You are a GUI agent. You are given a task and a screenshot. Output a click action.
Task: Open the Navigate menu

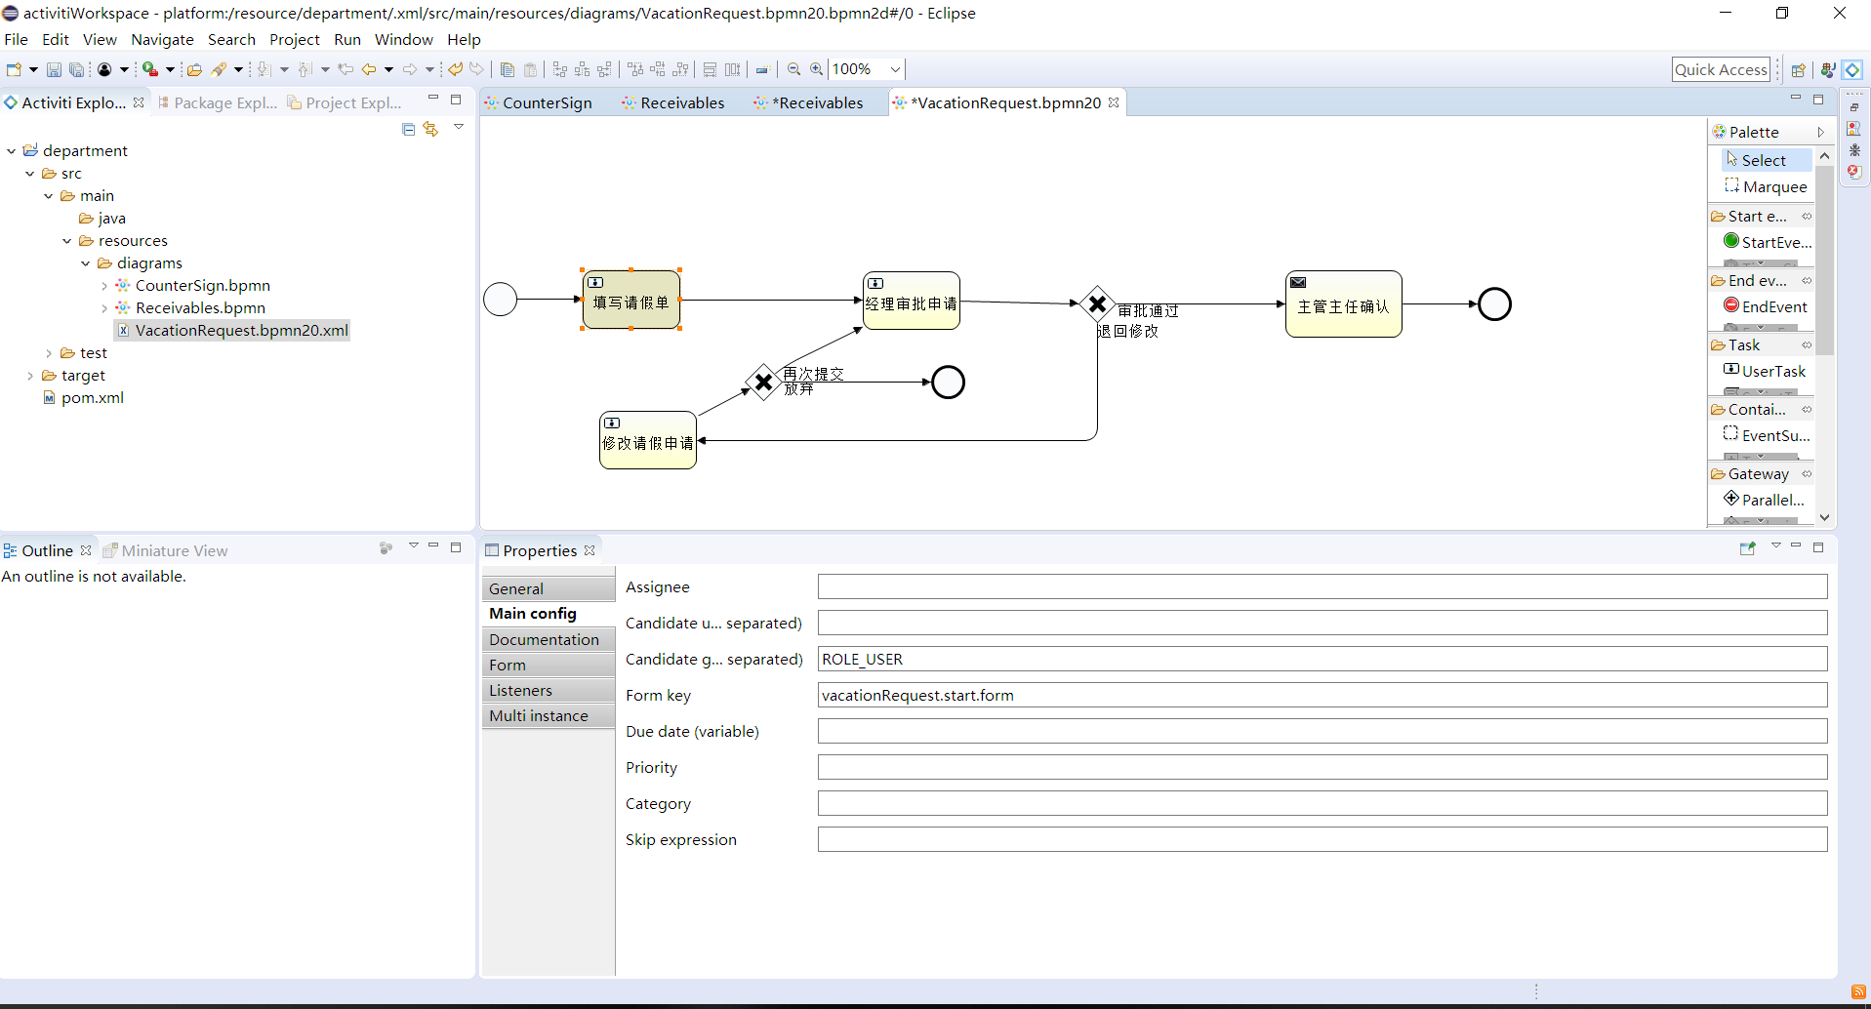[x=162, y=39]
